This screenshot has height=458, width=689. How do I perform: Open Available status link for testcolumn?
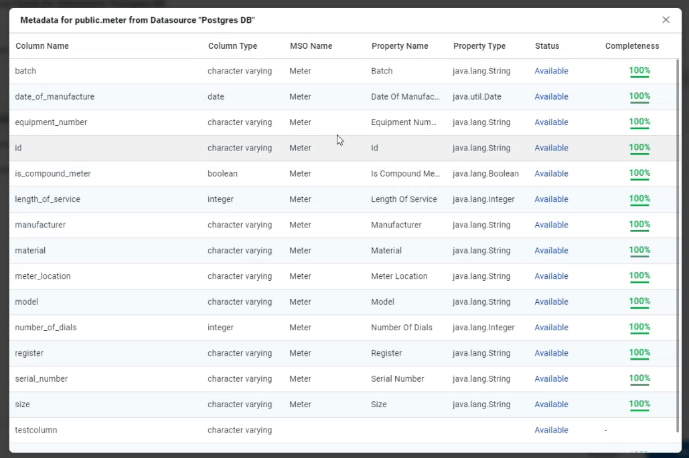[x=551, y=430]
